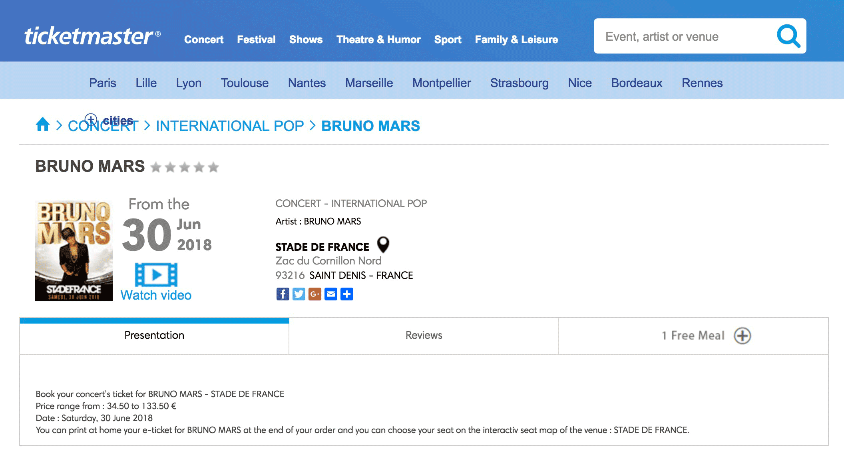Expand more cities plus icon

pyautogui.click(x=91, y=119)
